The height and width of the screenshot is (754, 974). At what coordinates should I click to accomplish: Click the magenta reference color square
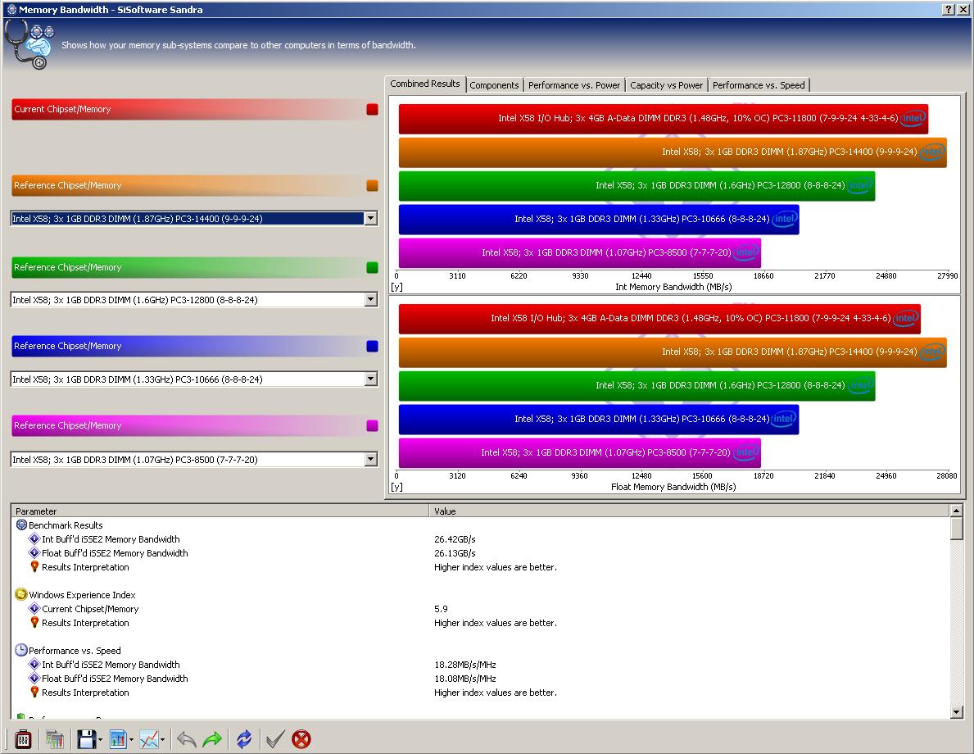pyautogui.click(x=372, y=426)
